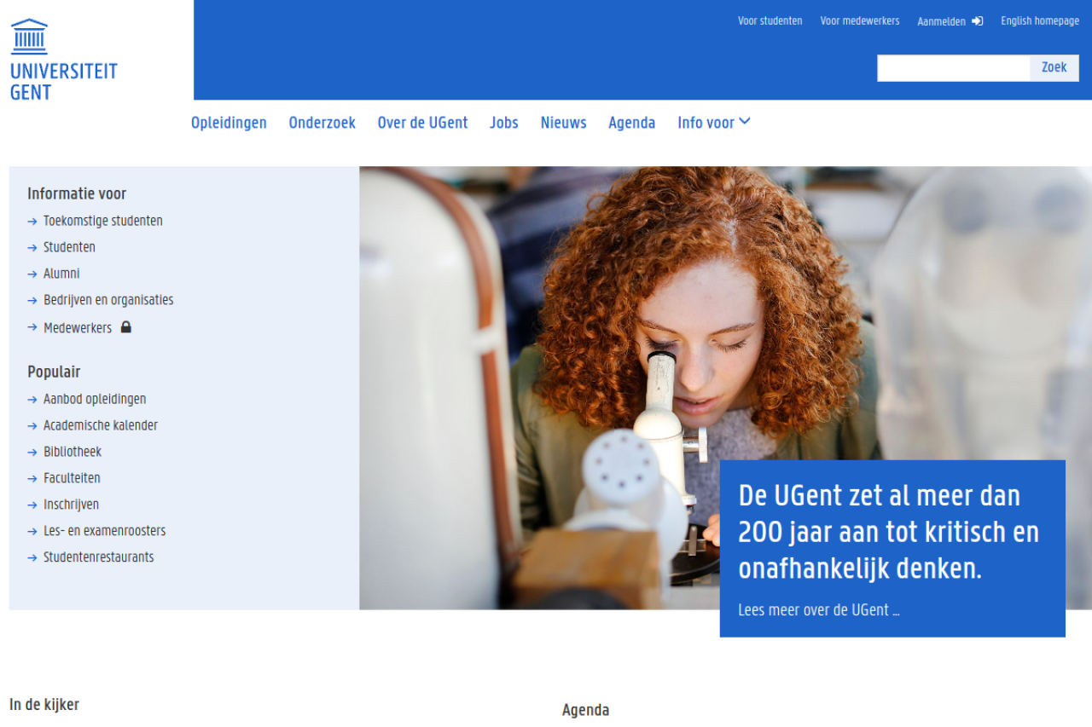Open the Studentenrestaurants link
This screenshot has height=727, width=1092.
(x=98, y=557)
